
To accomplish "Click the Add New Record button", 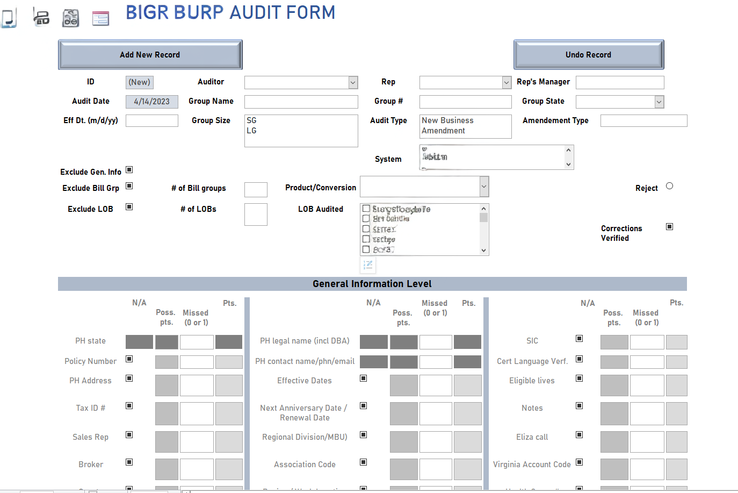I will [x=150, y=55].
